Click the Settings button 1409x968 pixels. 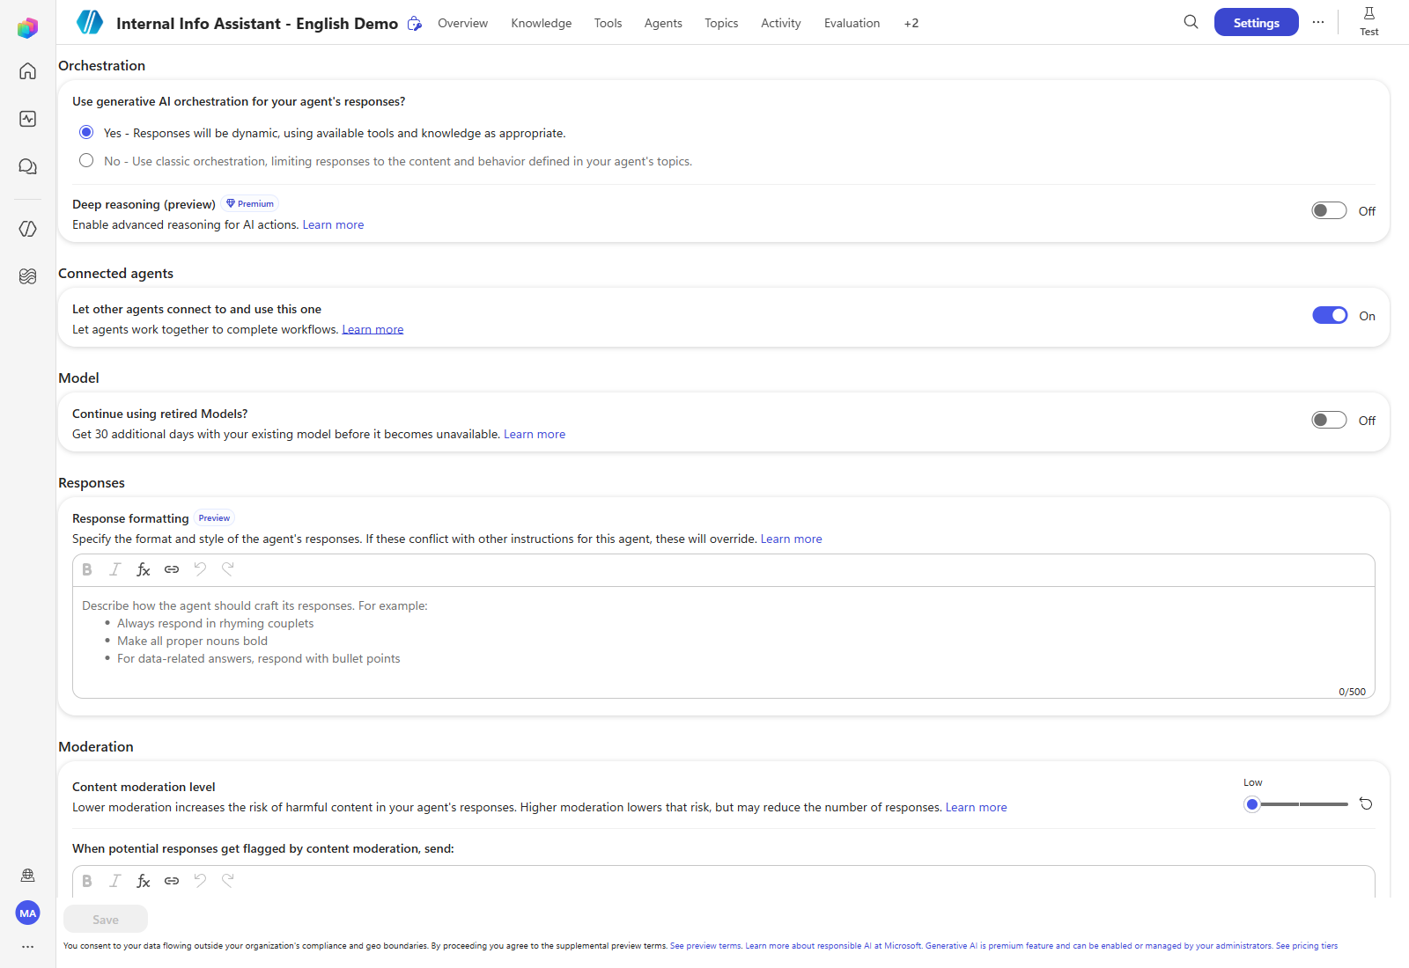tap(1256, 22)
